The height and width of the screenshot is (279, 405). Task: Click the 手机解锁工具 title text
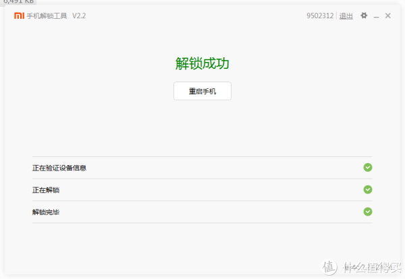click(47, 16)
